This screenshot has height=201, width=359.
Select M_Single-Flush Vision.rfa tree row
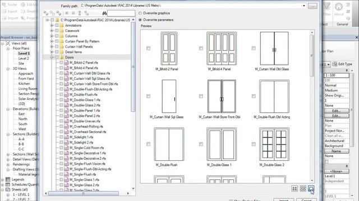tap(88, 164)
